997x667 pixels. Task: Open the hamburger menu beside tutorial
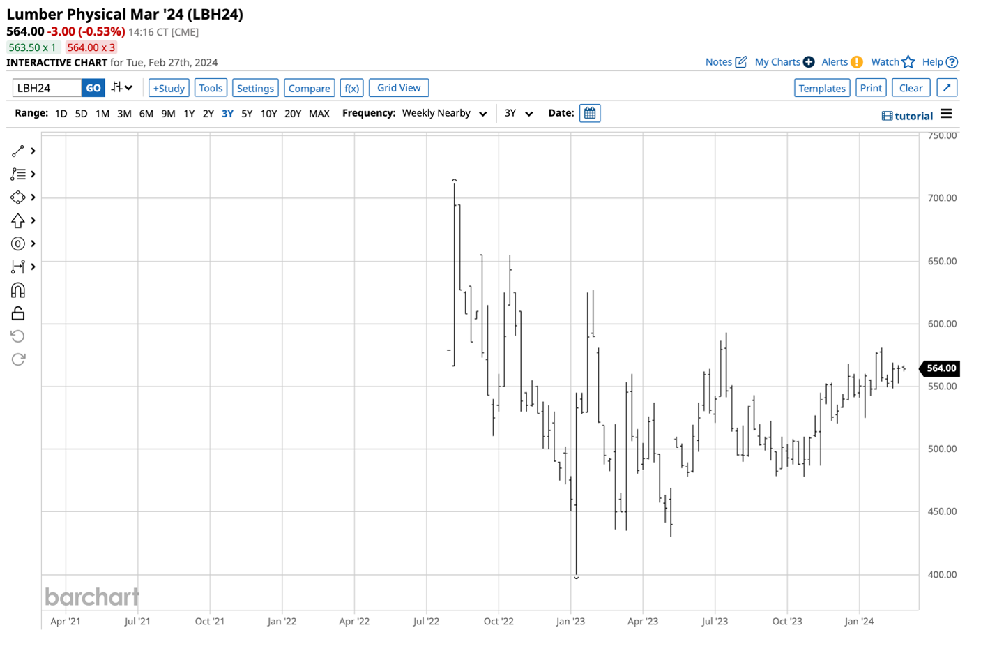(x=946, y=114)
